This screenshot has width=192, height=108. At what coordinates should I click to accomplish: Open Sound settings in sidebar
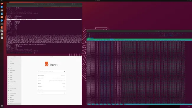(x=14, y=75)
